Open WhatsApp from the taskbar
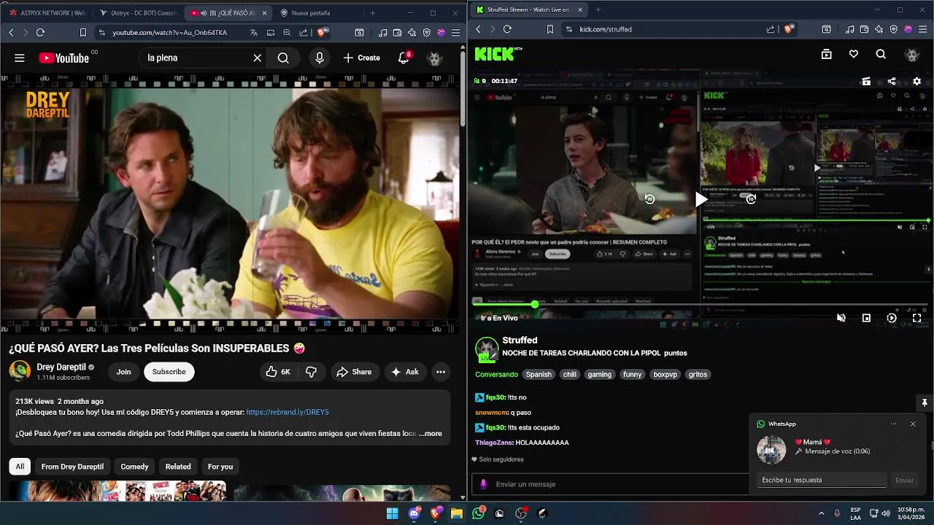This screenshot has height=525, width=934. pos(478,513)
